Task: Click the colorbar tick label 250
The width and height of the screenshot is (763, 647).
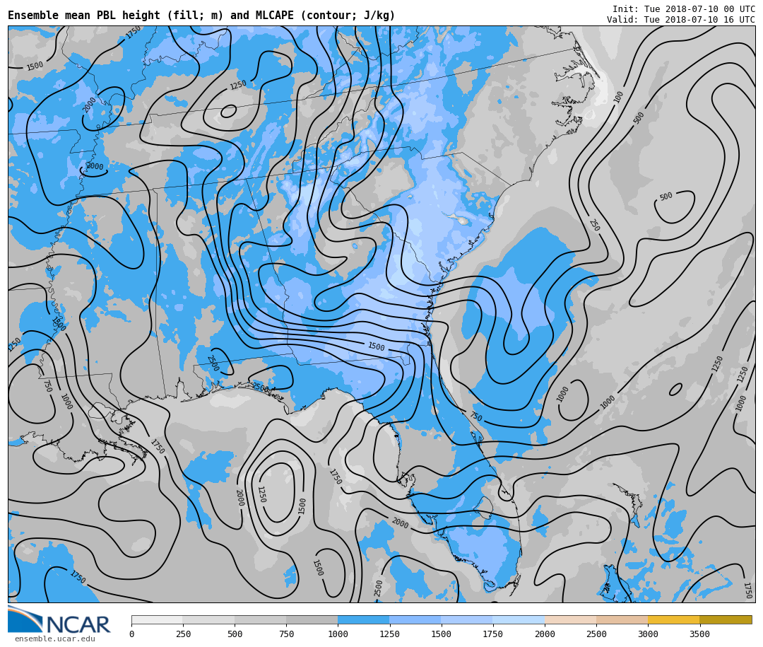Action: [x=183, y=634]
